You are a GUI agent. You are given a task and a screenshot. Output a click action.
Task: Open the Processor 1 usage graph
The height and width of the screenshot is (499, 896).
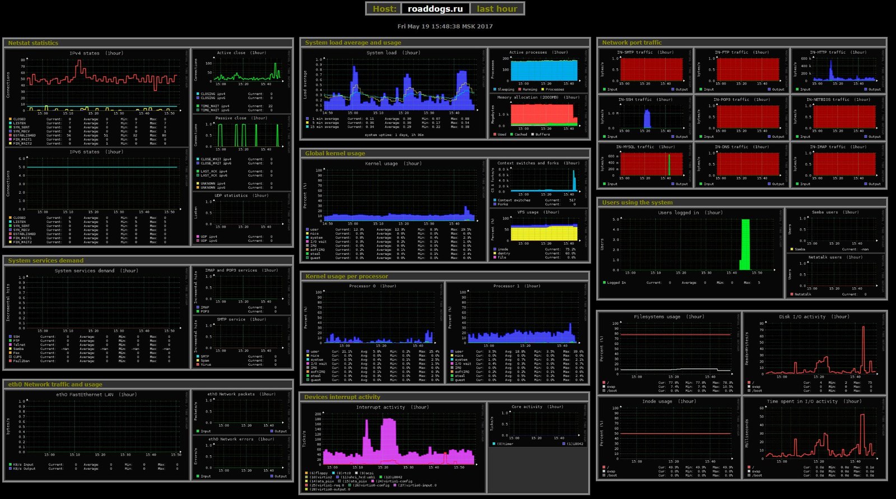pos(517,333)
